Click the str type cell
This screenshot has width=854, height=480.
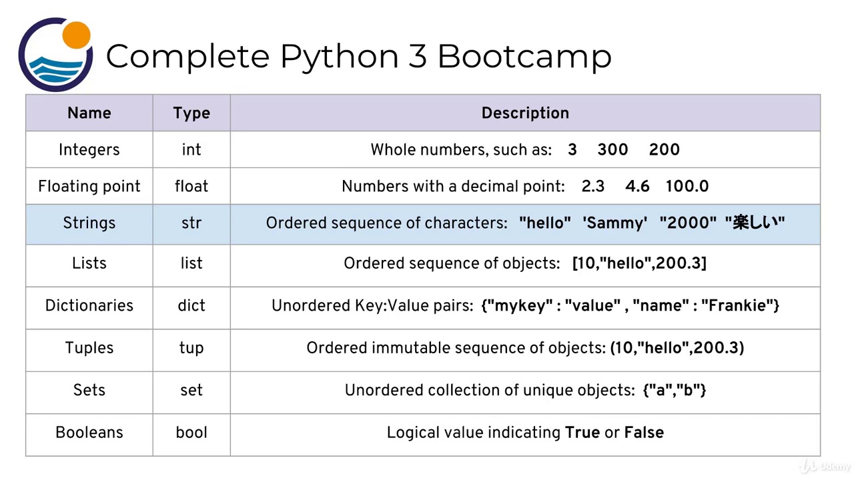pyautogui.click(x=191, y=223)
